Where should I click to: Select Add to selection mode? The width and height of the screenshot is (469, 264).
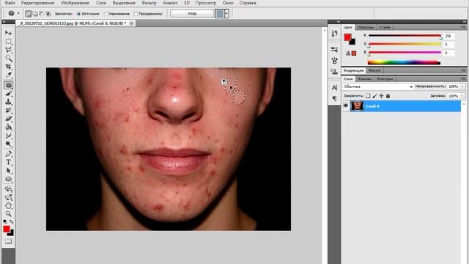click(x=35, y=14)
